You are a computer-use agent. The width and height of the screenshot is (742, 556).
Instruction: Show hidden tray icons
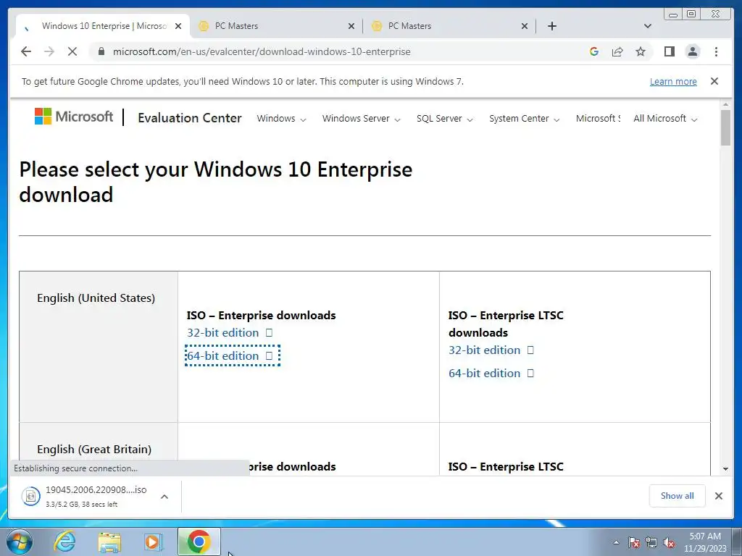pyautogui.click(x=616, y=542)
